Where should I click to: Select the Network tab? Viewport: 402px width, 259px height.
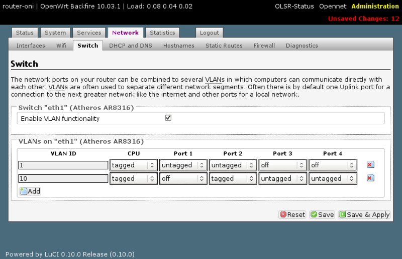tap(125, 33)
